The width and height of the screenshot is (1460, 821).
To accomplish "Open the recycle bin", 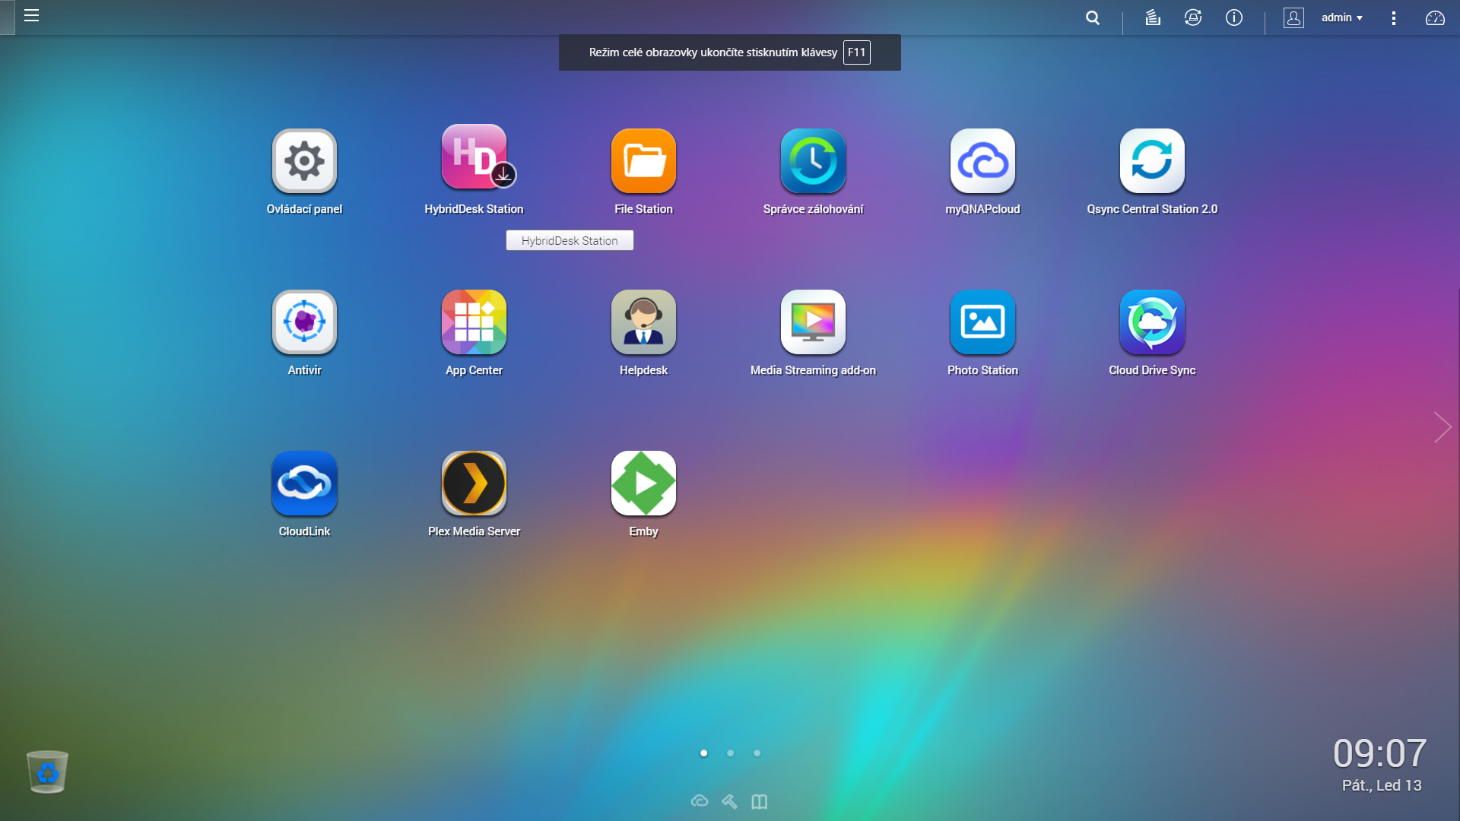I will pos(47,772).
